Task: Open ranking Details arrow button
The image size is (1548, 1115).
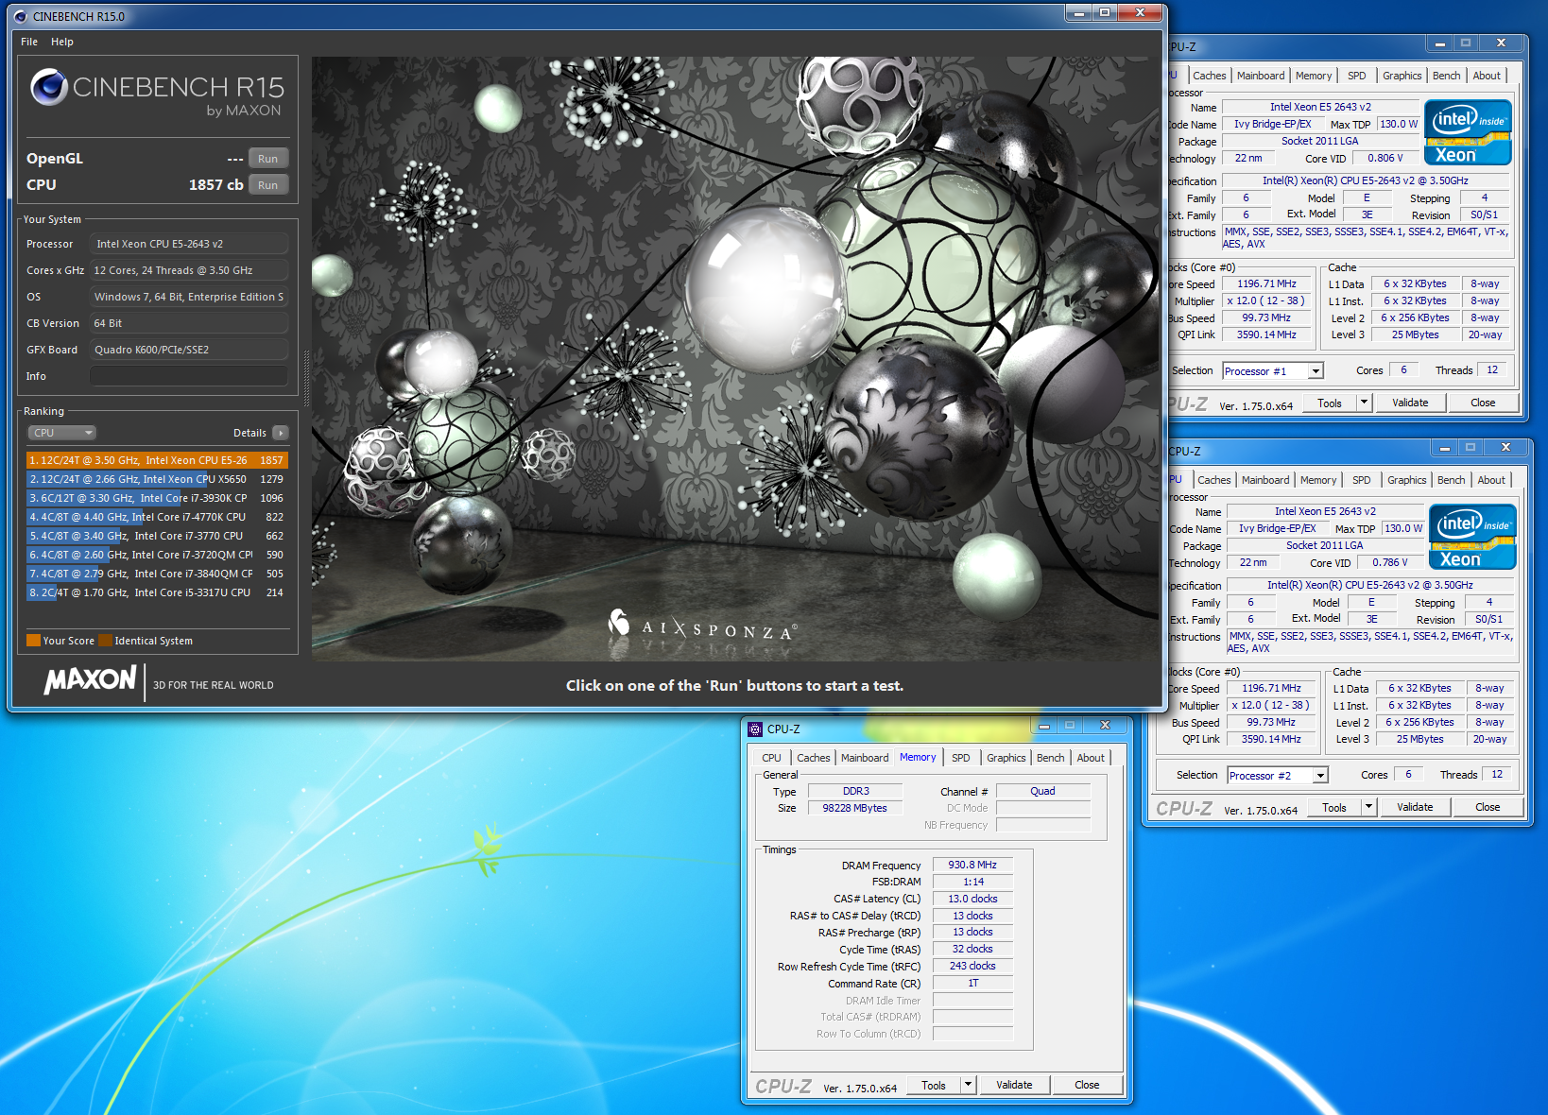Action: pos(280,433)
